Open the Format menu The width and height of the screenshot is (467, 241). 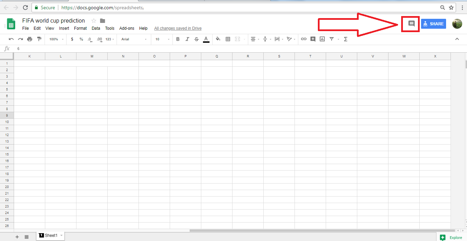pos(80,28)
